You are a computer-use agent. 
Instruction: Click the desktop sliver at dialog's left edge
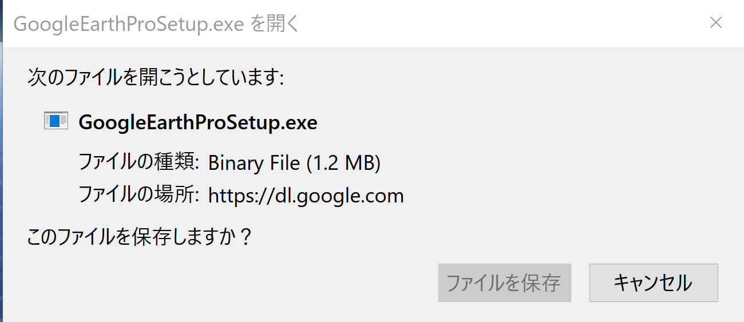pos(2,172)
